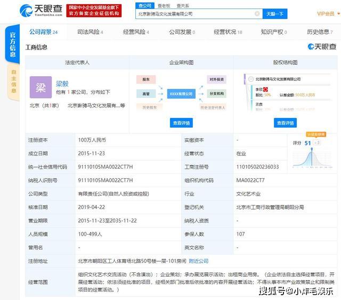Click registration number 110105020236033
The height and width of the screenshot is (300, 341).
257,167
